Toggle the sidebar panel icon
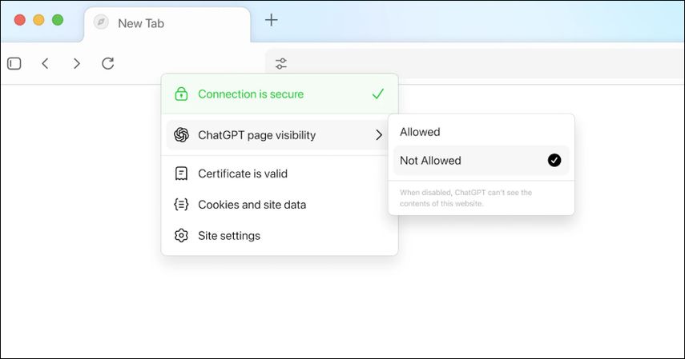685x359 pixels. coord(14,64)
